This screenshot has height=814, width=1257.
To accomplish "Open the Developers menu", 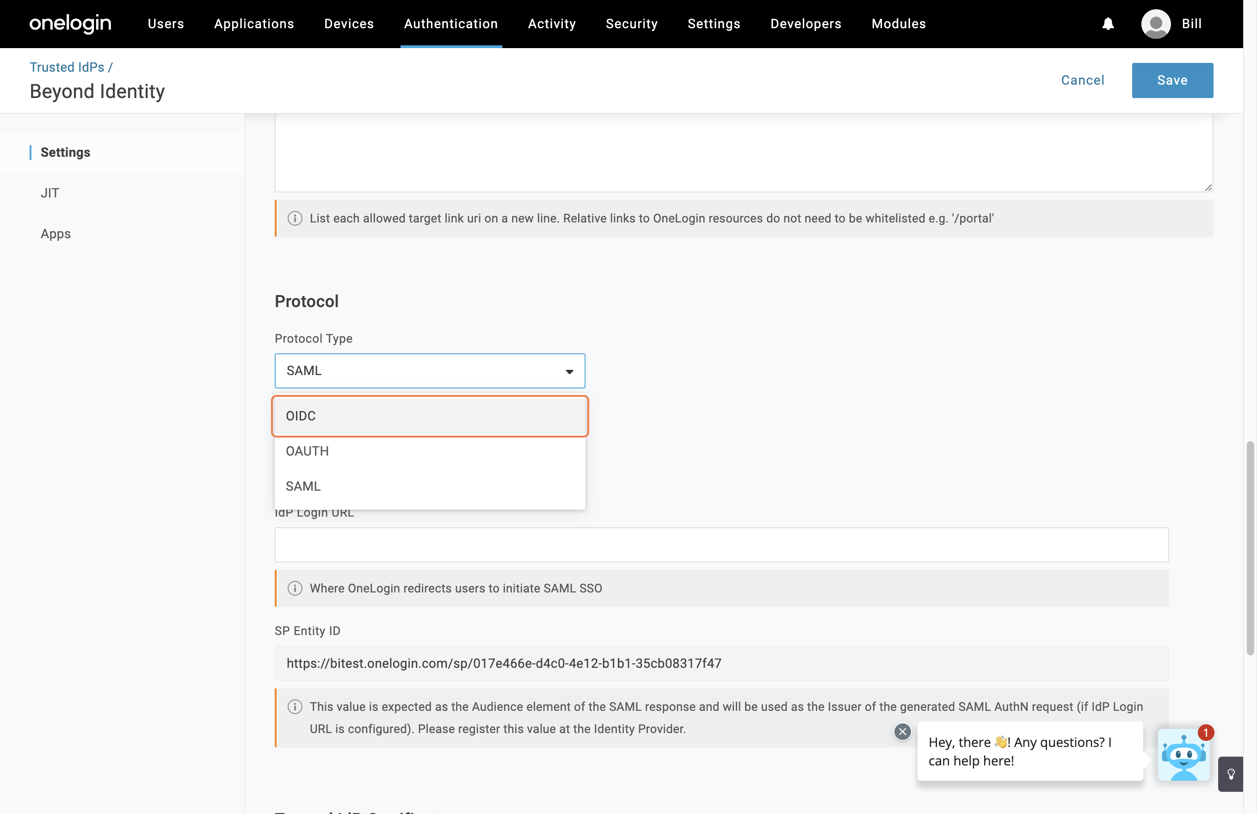I will coord(806,24).
